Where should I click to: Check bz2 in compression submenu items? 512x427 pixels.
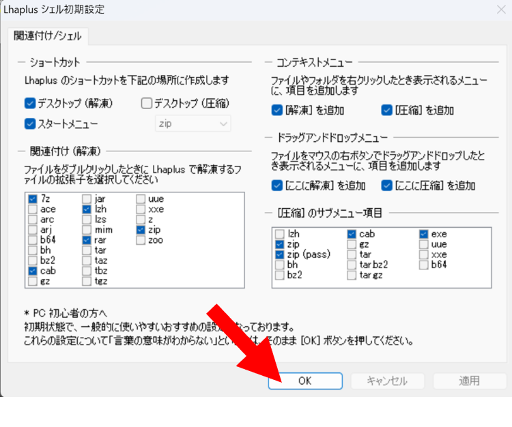279,275
